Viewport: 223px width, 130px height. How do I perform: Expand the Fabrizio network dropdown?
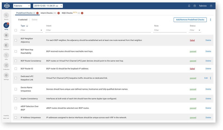click(x=22, y=6)
